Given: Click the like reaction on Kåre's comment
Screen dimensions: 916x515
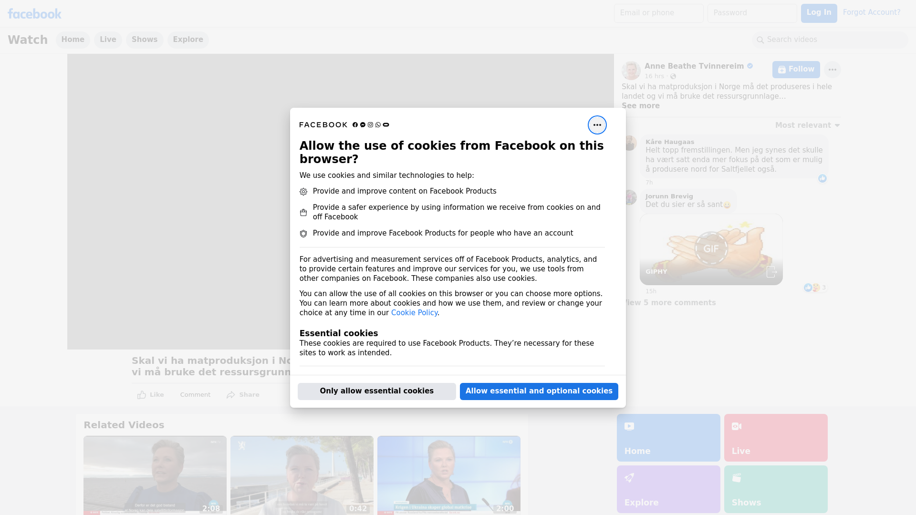Looking at the screenshot, I should tap(822, 178).
